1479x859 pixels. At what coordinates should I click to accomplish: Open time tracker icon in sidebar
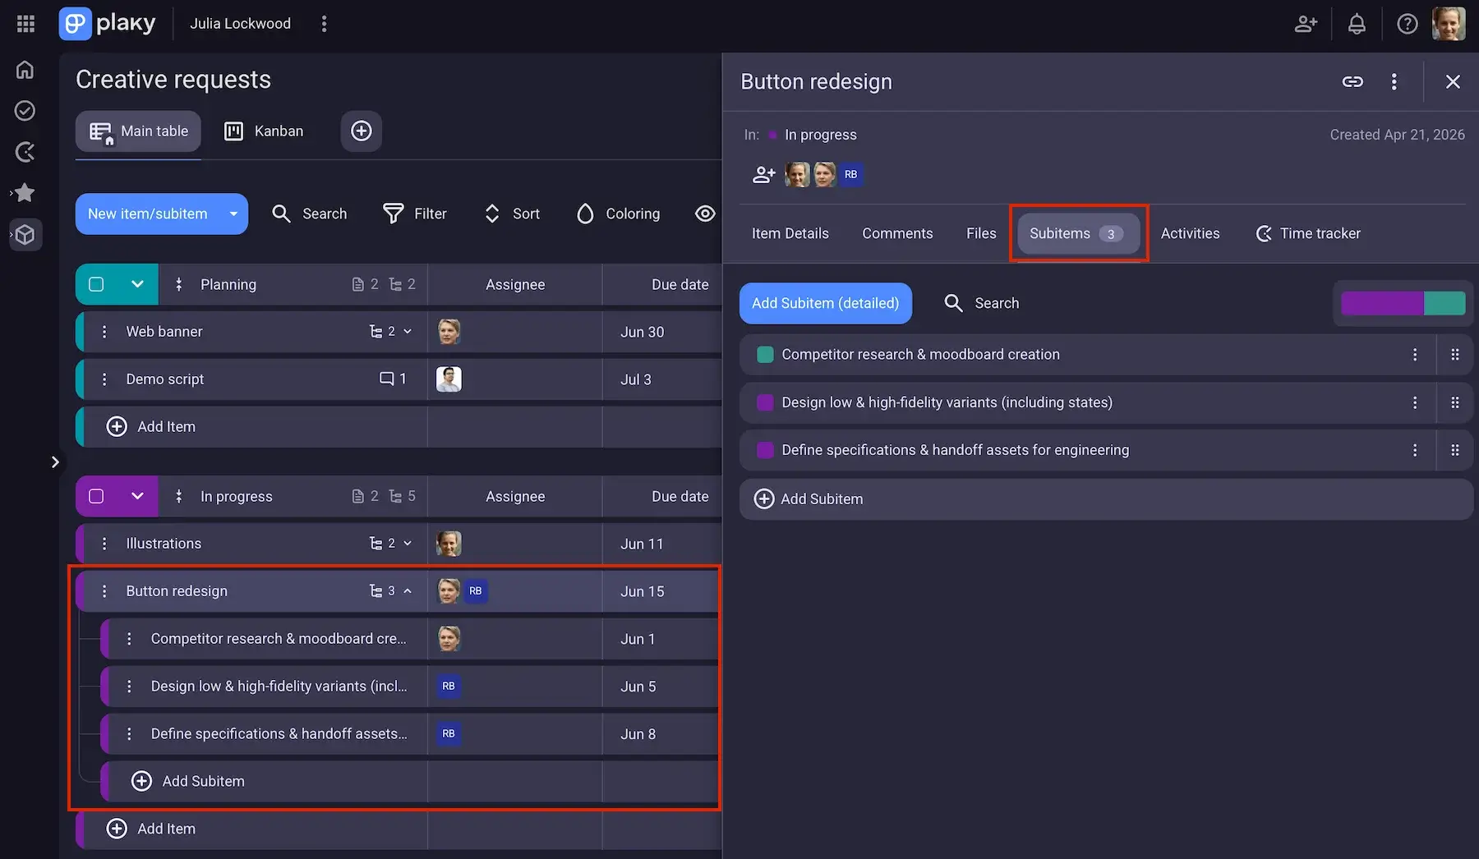click(x=25, y=152)
